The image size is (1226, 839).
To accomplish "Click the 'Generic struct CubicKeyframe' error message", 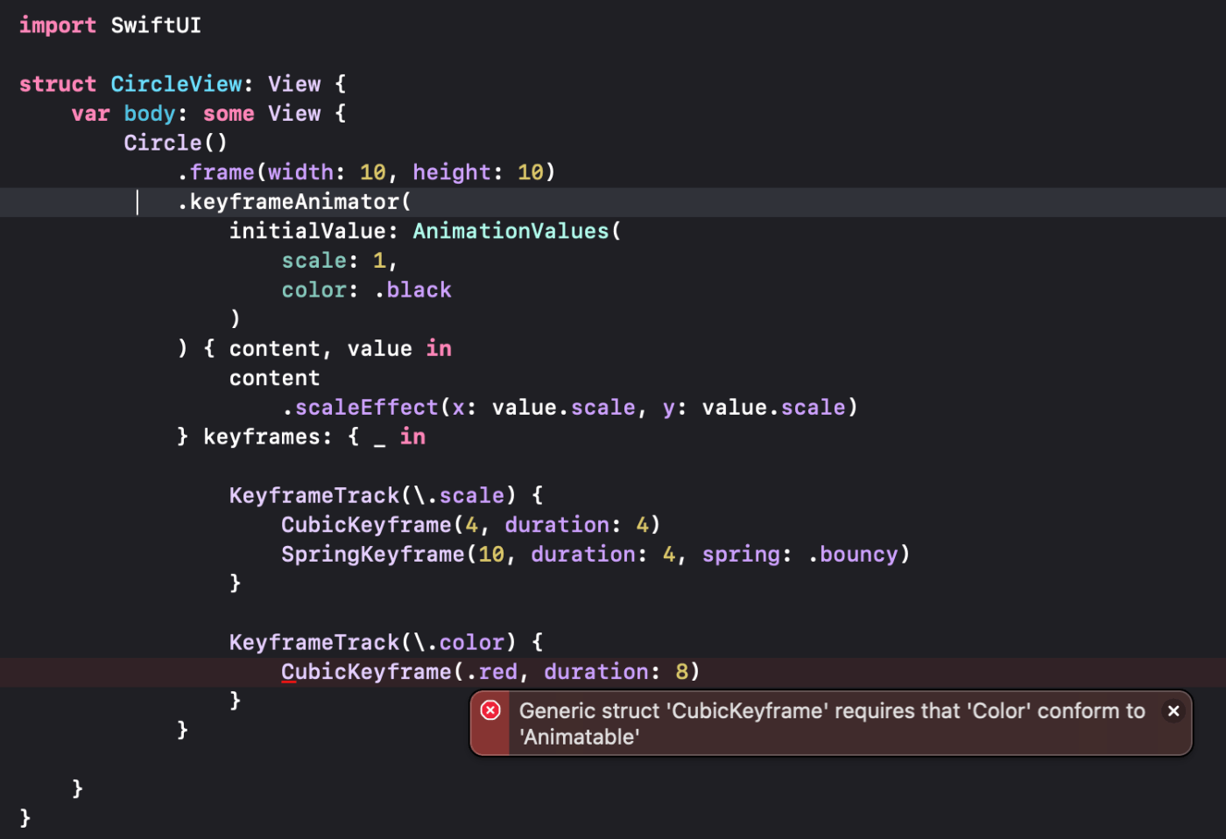I will tap(832, 724).
